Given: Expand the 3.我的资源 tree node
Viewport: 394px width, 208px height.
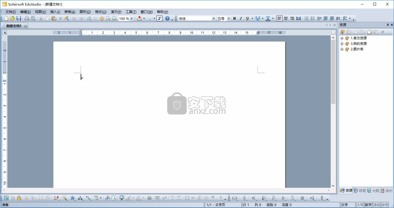Looking at the screenshot, I should (342, 44).
